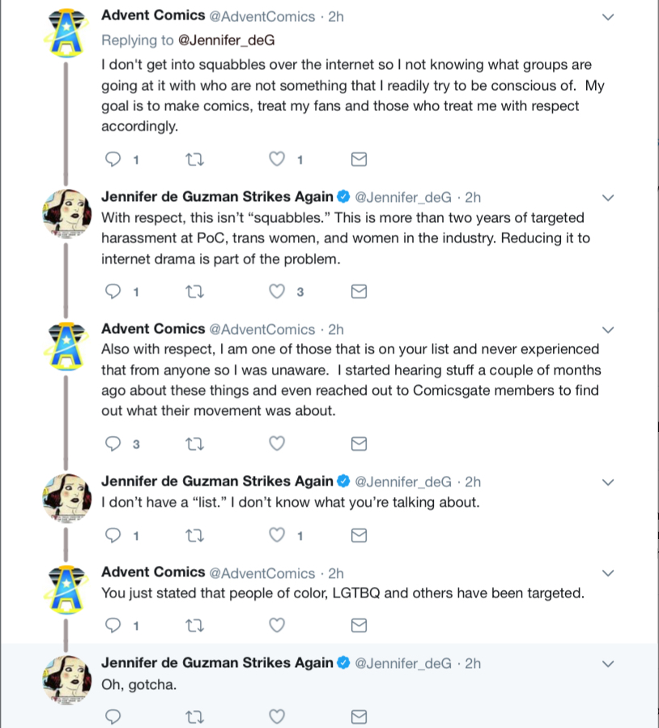Expand options chevron on first Advent Comics tweet
Screen dimensions: 659x728
point(607,17)
